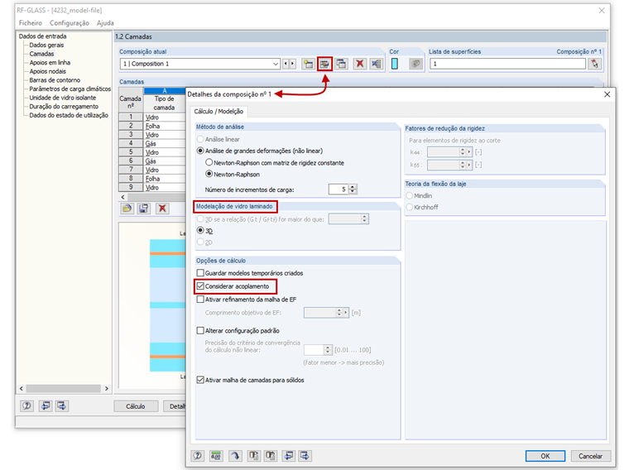Screen dimensions: 629x470
Task: Open the layer library folder icon
Action: [127, 209]
